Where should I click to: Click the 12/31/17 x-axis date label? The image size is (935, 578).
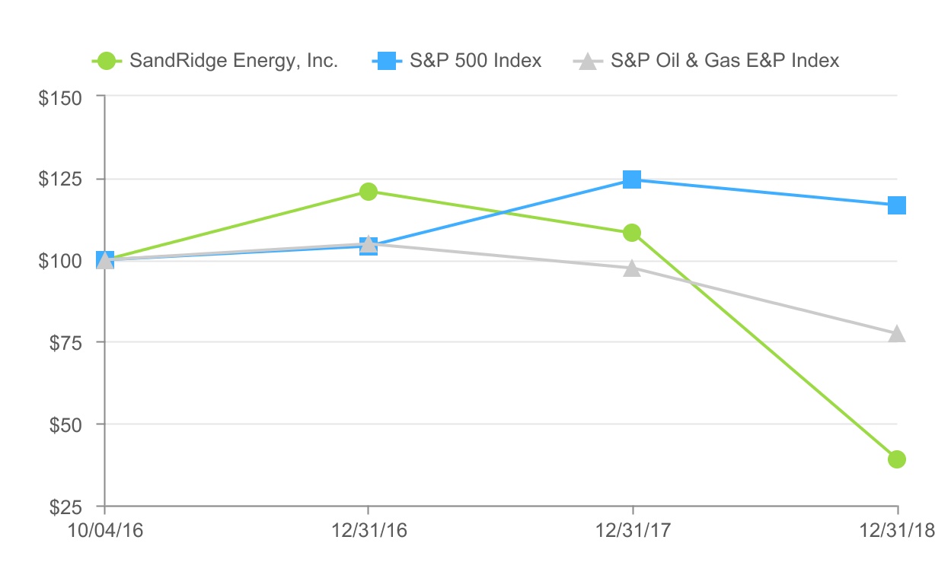point(632,532)
